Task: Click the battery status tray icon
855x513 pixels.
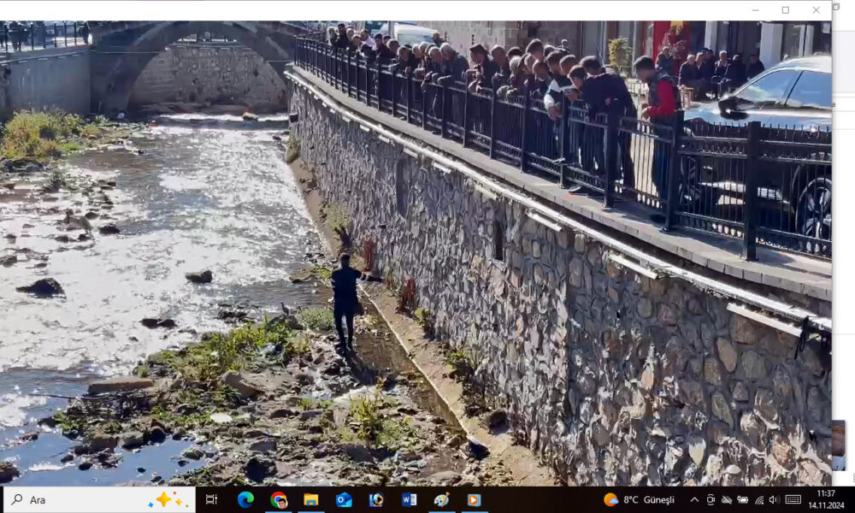Action: pyautogui.click(x=742, y=500)
